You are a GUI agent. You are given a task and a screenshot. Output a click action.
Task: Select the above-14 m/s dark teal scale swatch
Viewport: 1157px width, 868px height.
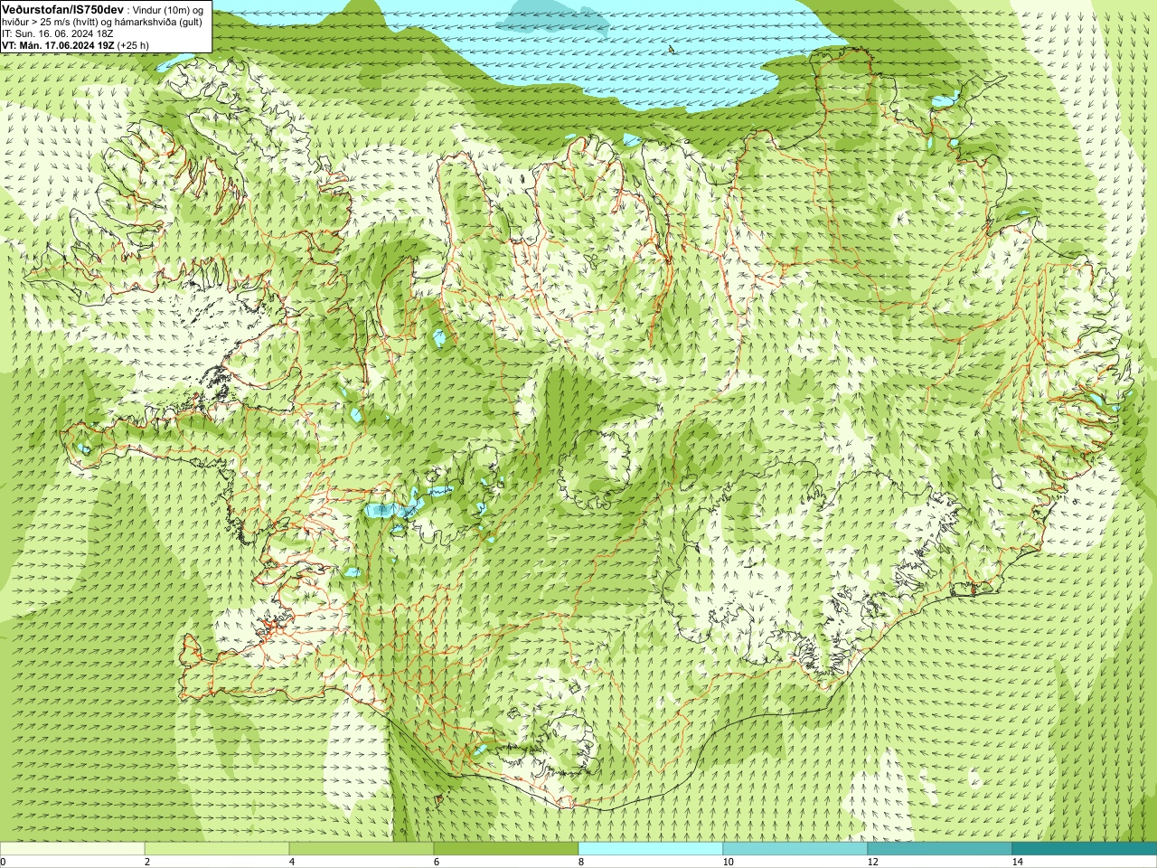[1085, 849]
